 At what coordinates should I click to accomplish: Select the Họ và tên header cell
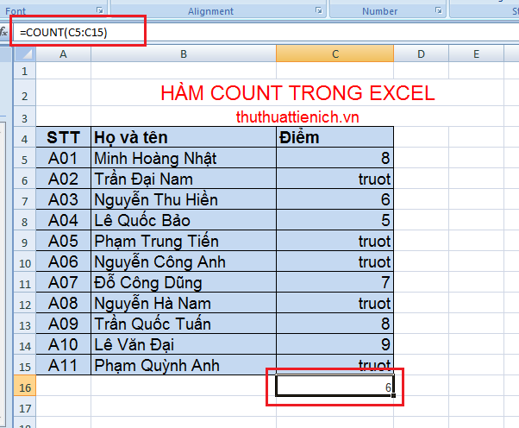[184, 137]
